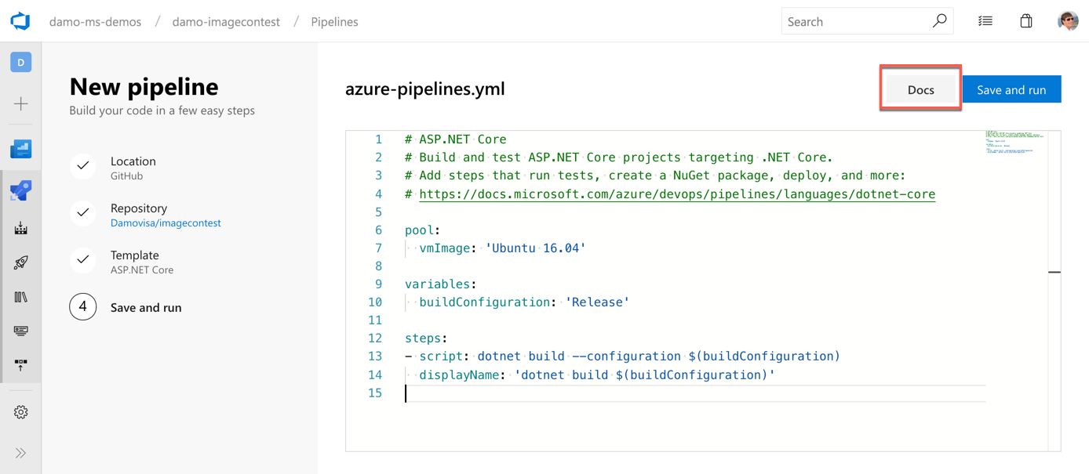Viewport: 1089px width, 474px height.
Task: Open Project settings gear in sidebar
Action: pos(20,411)
